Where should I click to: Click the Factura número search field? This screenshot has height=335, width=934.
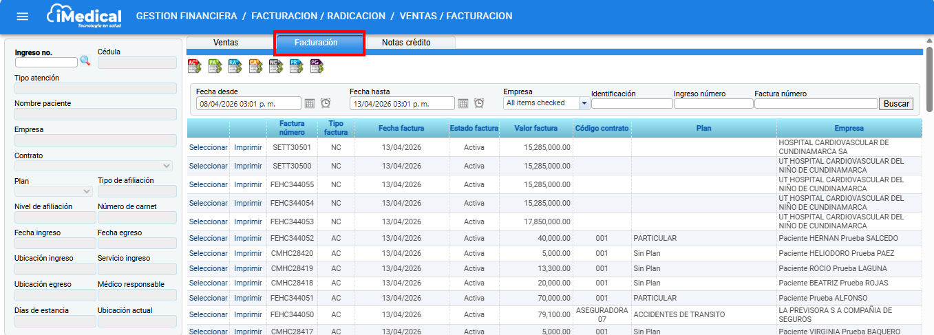pos(816,104)
